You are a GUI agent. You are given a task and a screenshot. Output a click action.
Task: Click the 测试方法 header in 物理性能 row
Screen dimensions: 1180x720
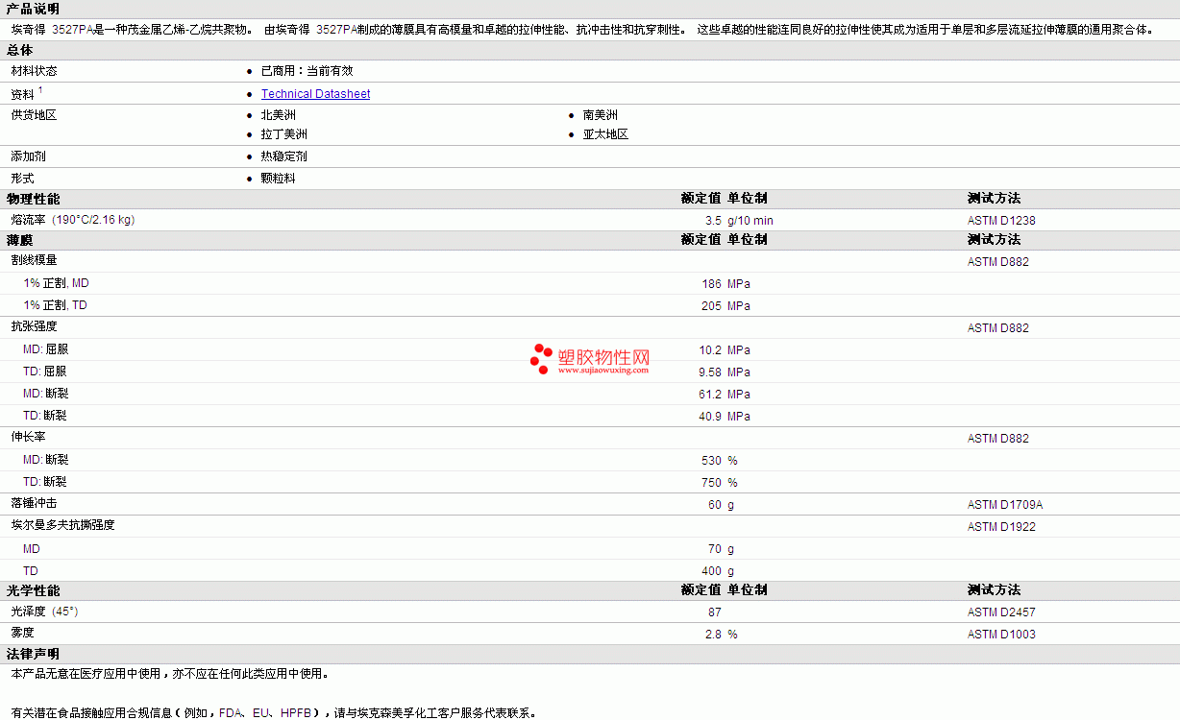click(x=994, y=199)
